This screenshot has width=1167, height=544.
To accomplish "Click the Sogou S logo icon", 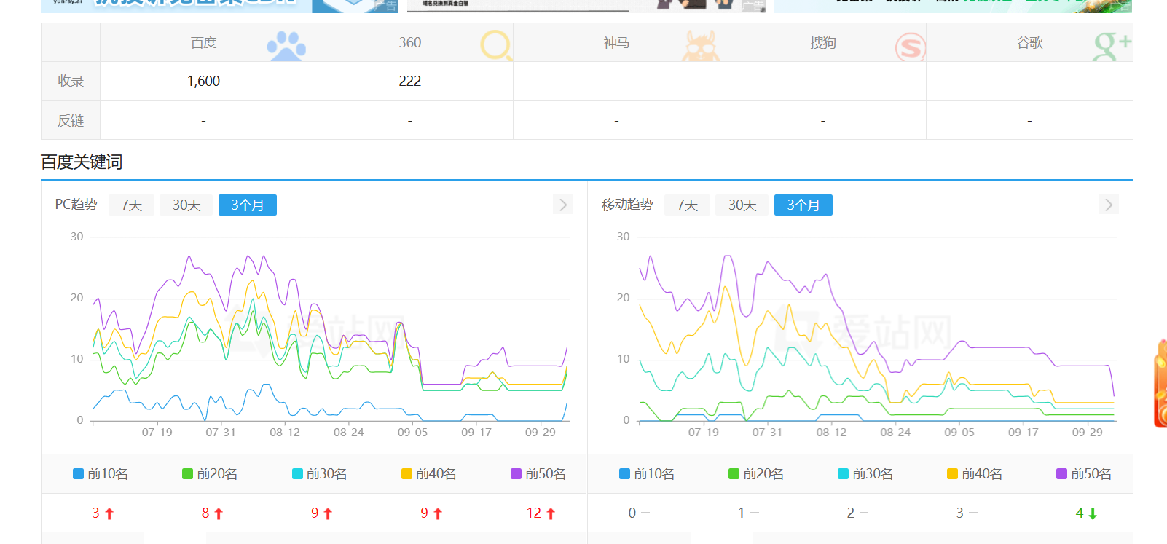I will (910, 47).
